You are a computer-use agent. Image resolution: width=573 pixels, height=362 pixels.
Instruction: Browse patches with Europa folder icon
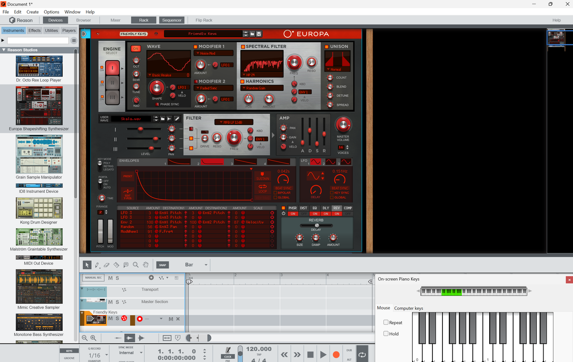pos(253,34)
